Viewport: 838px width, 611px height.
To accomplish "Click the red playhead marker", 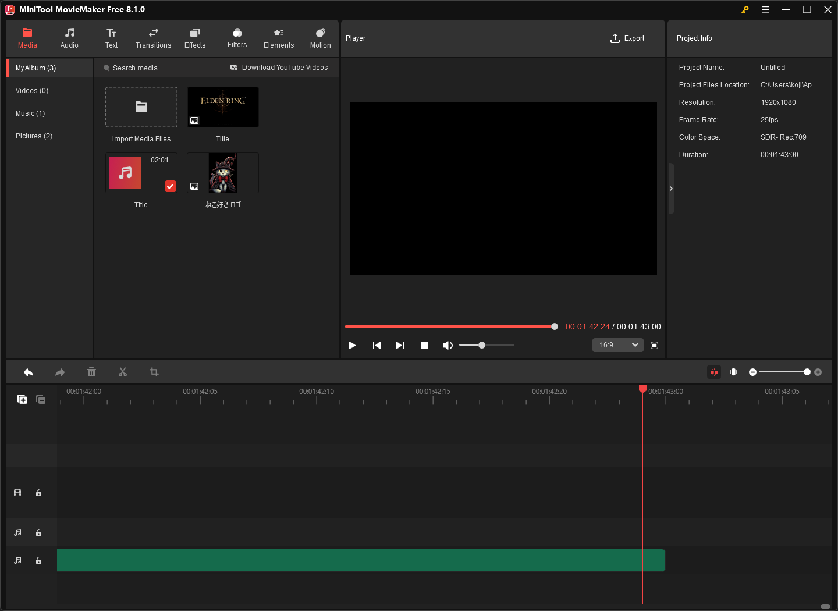I will pyautogui.click(x=642, y=389).
